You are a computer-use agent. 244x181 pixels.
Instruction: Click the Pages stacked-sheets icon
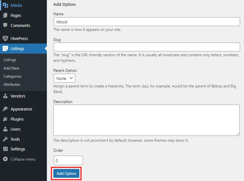point(5,15)
